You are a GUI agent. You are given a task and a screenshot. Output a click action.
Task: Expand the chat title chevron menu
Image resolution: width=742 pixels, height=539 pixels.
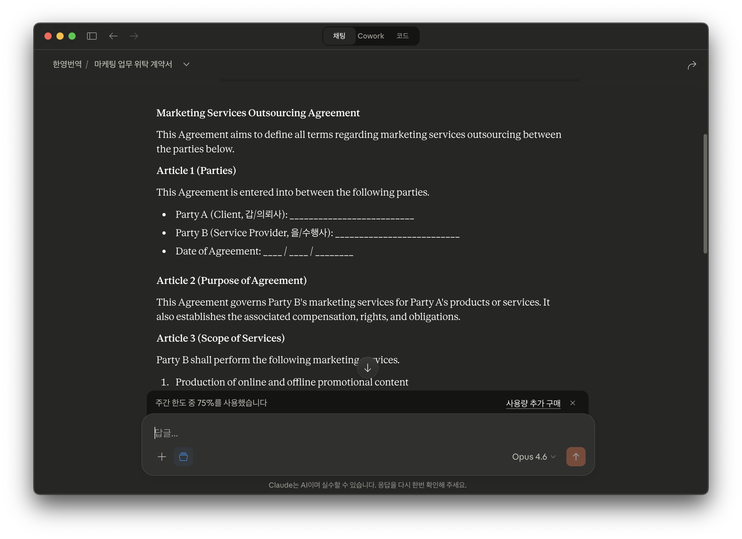(x=186, y=65)
